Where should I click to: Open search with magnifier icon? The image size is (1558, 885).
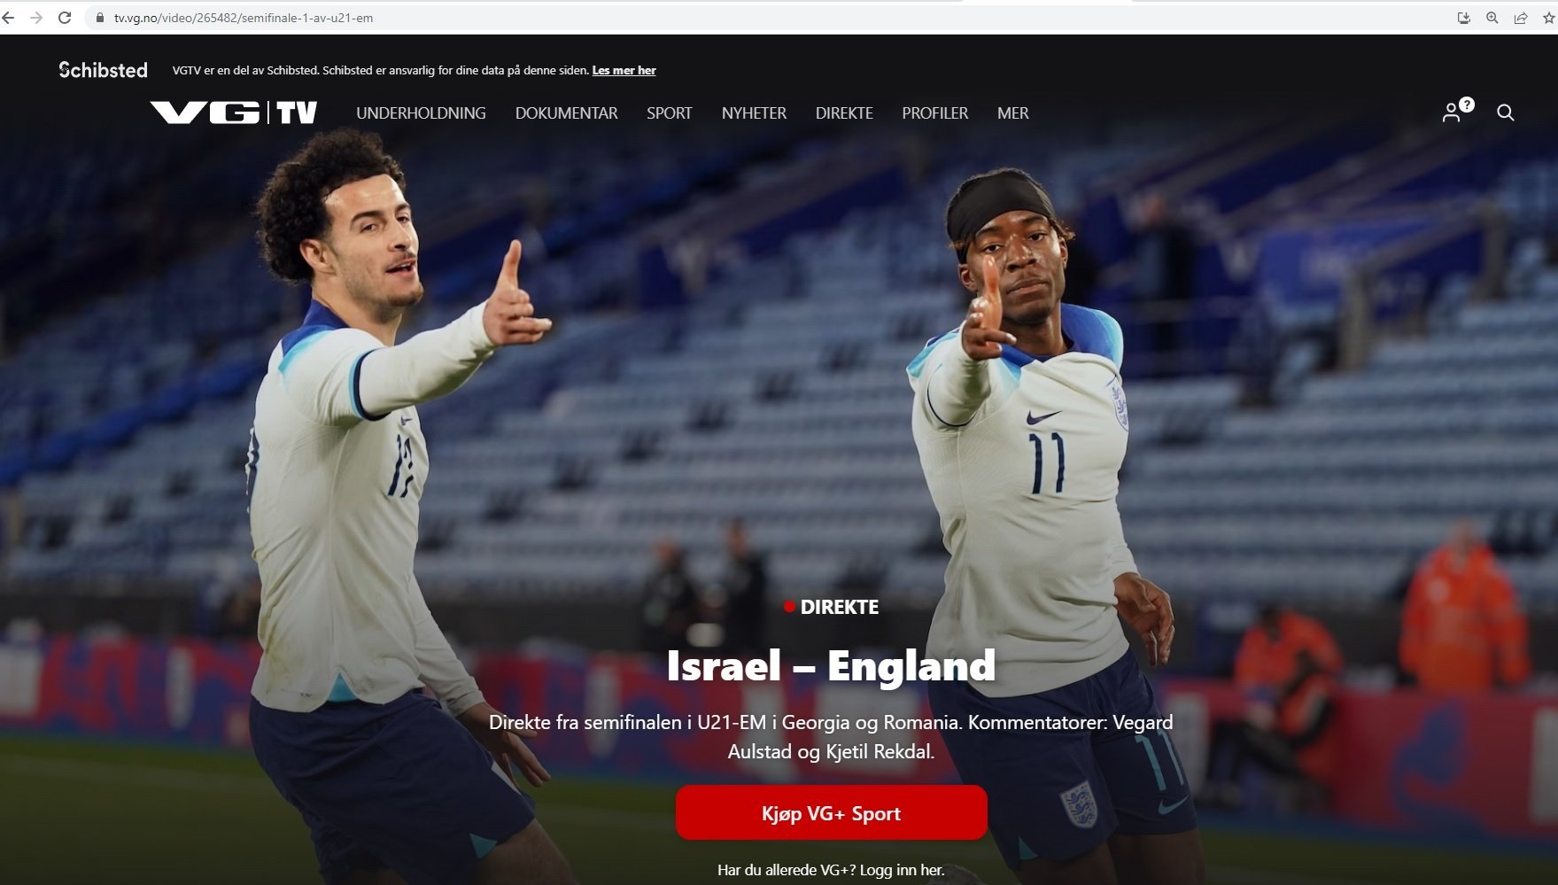click(x=1506, y=113)
